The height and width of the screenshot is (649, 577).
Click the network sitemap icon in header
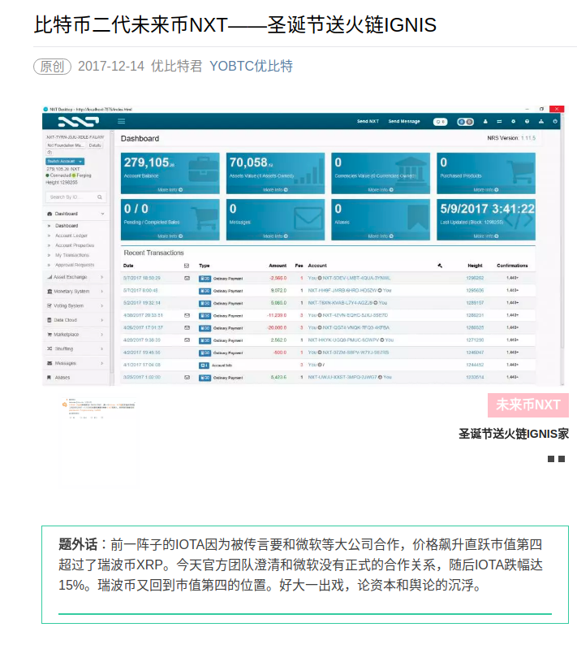pos(541,121)
